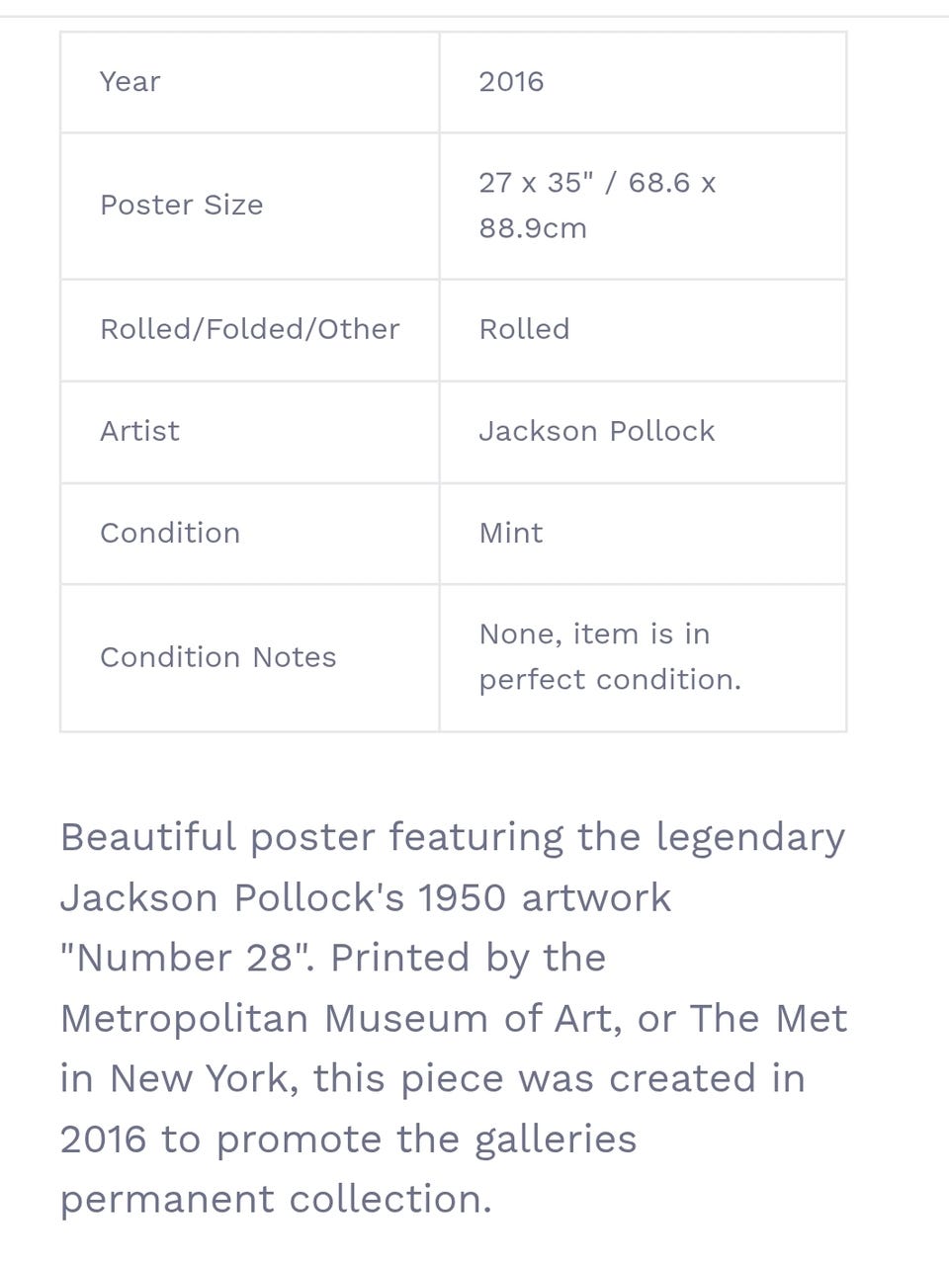This screenshot has width=949, height=1265.
Task: Click the "Mint" condition value
Action: [511, 534]
